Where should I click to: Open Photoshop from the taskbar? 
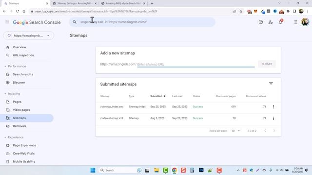pos(201,170)
